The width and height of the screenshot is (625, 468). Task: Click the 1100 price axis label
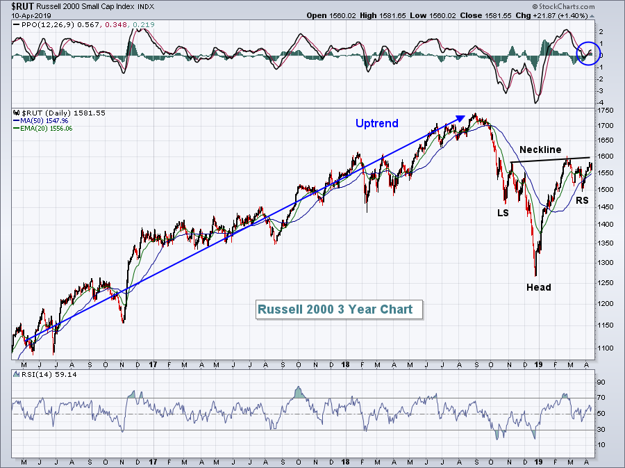[x=606, y=348]
